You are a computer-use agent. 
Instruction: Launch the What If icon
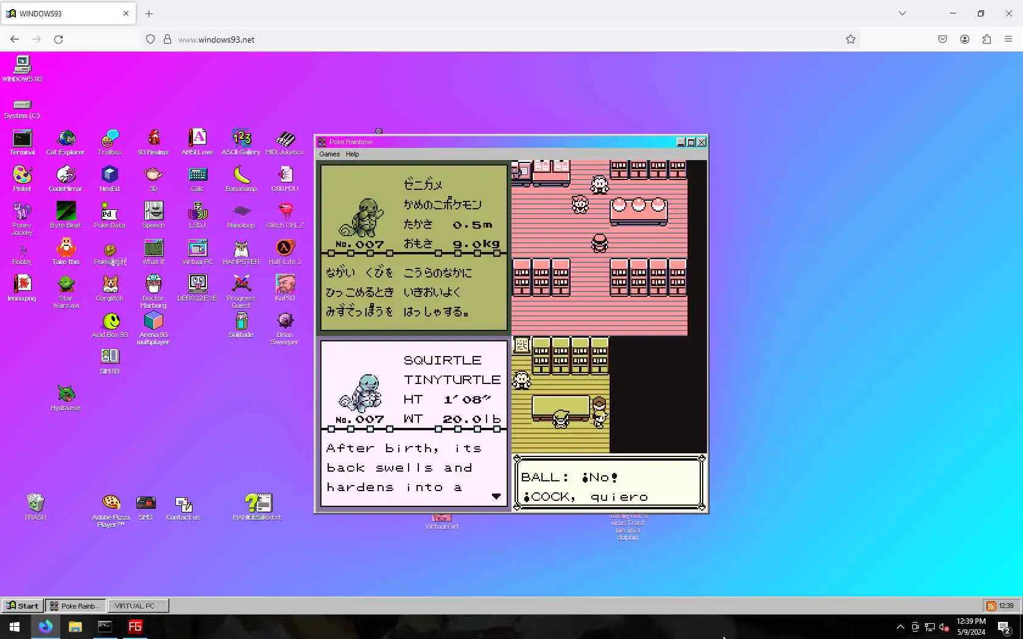153,252
